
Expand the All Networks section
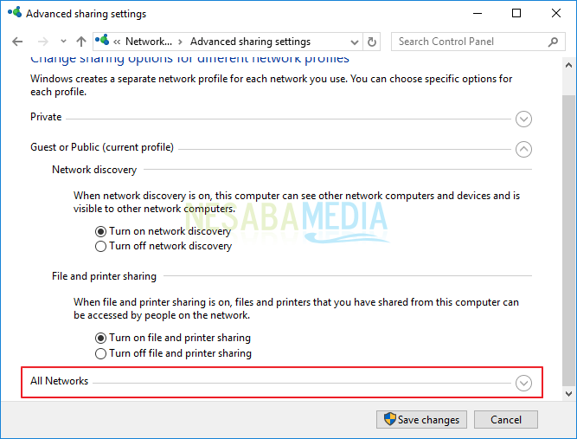pyautogui.click(x=523, y=383)
